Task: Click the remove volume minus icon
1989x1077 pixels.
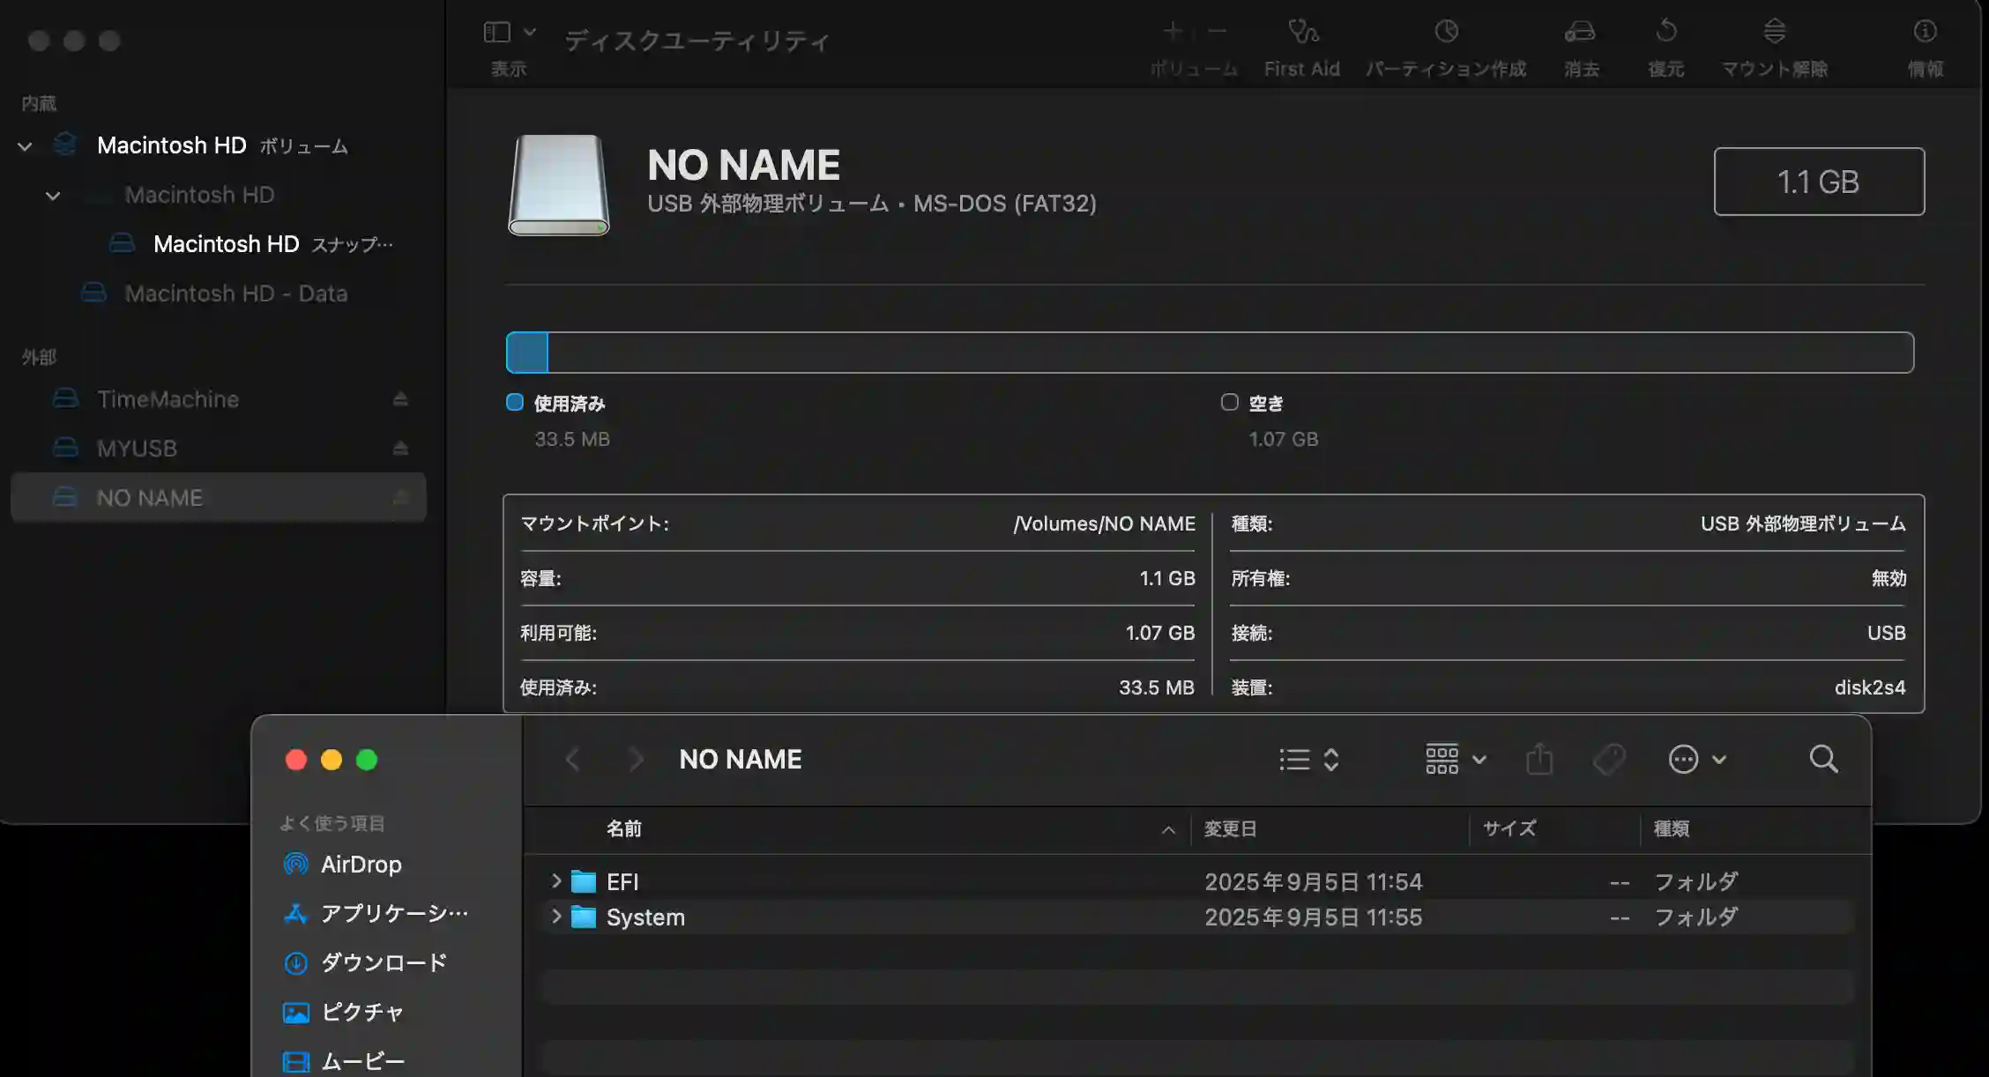Action: point(1218,32)
